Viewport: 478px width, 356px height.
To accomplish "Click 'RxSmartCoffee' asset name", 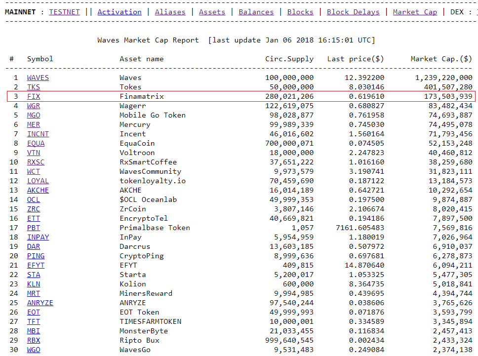I will coord(148,162).
